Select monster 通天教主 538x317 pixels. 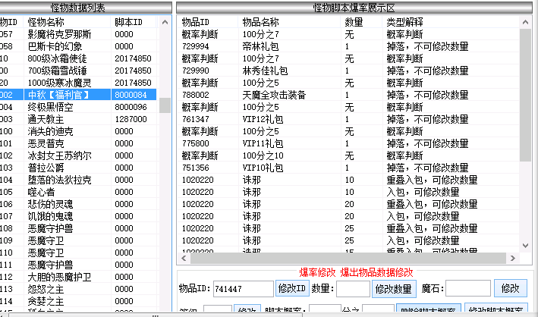(x=46, y=119)
